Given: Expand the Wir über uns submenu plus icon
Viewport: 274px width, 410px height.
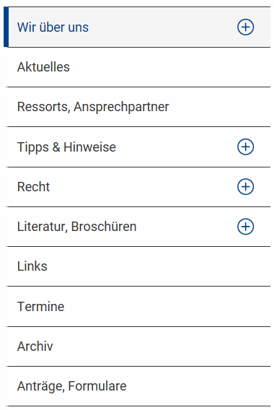Looking at the screenshot, I should [x=245, y=27].
